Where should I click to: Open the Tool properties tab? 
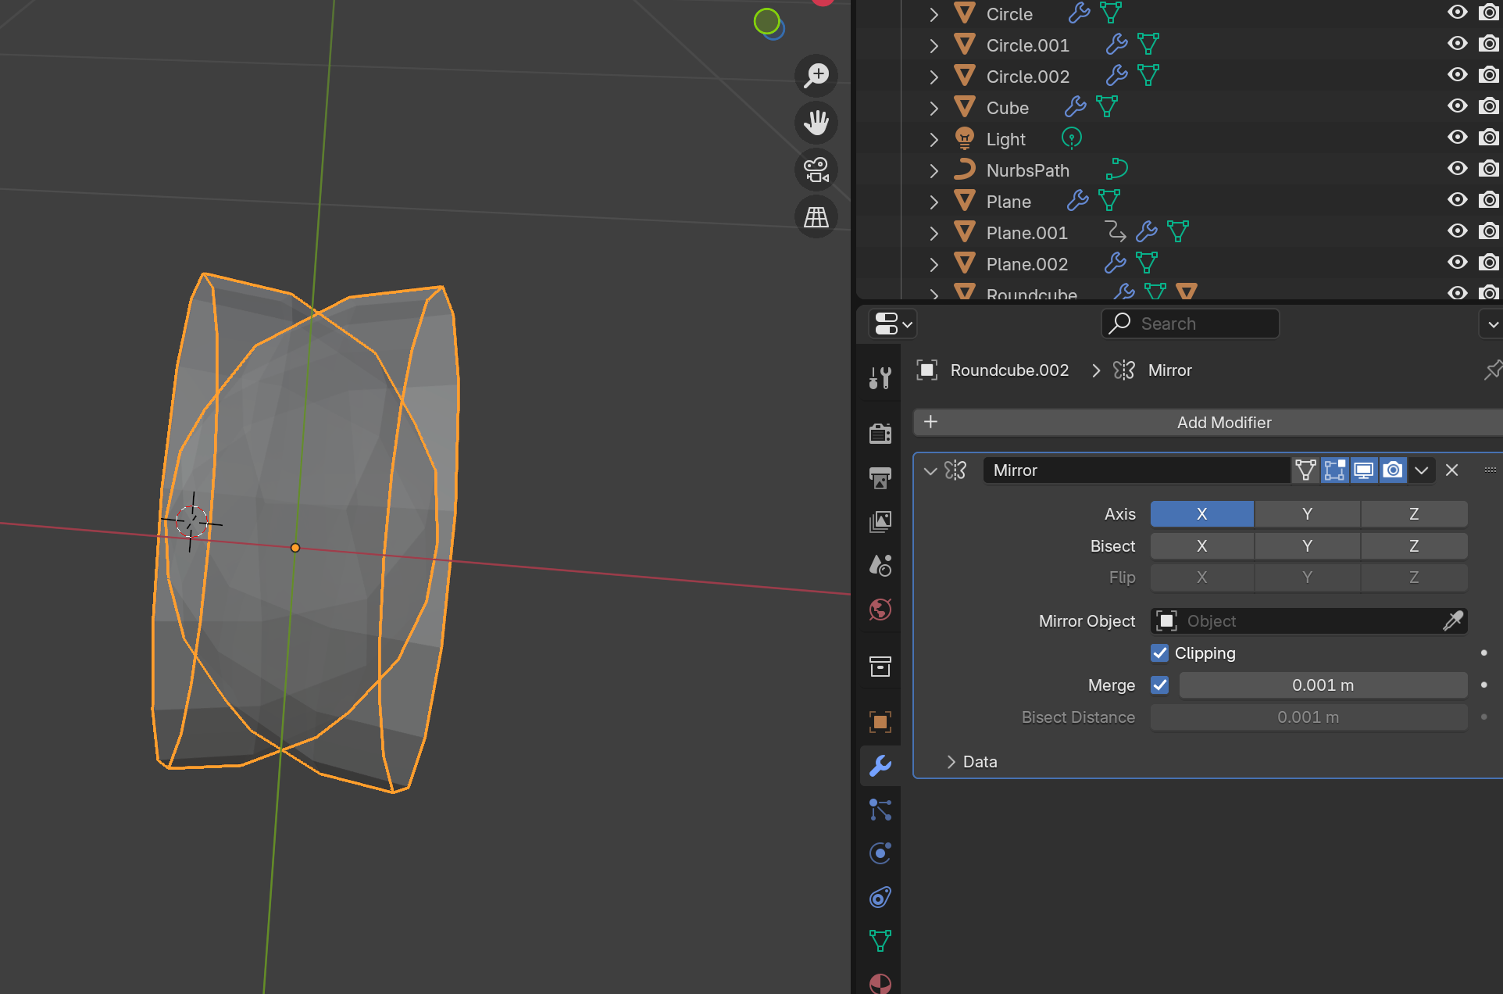click(880, 378)
